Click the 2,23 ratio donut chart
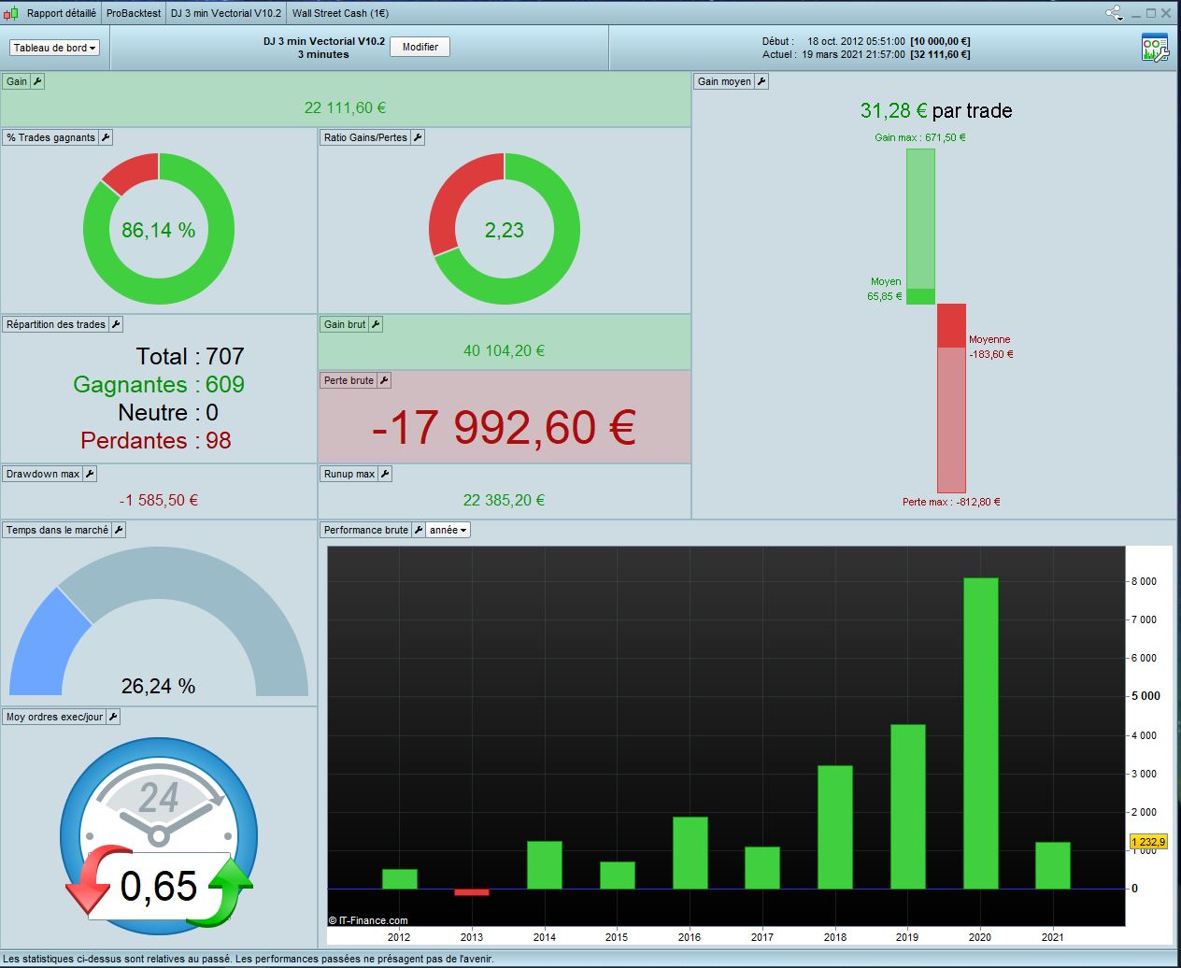The width and height of the screenshot is (1181, 968). 505,229
